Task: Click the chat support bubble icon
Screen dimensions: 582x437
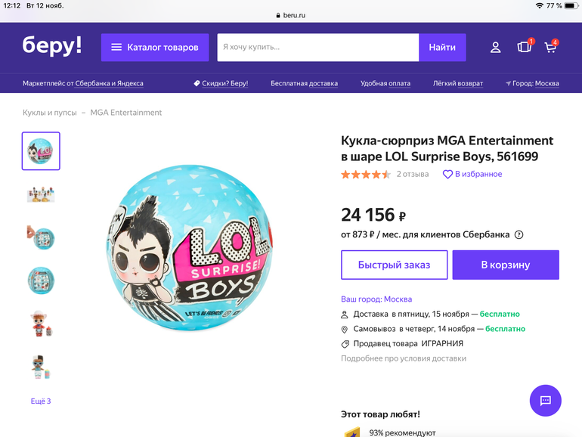Action: point(545,401)
